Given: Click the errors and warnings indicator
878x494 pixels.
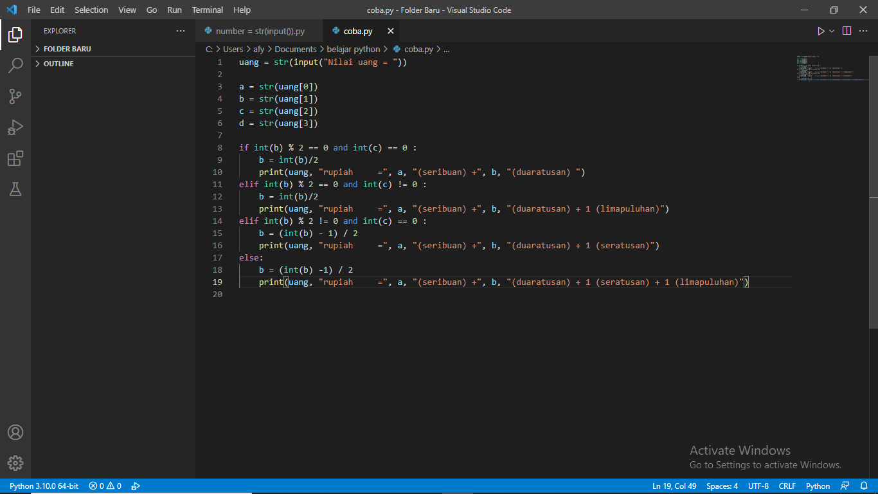Looking at the screenshot, I should 105,486.
